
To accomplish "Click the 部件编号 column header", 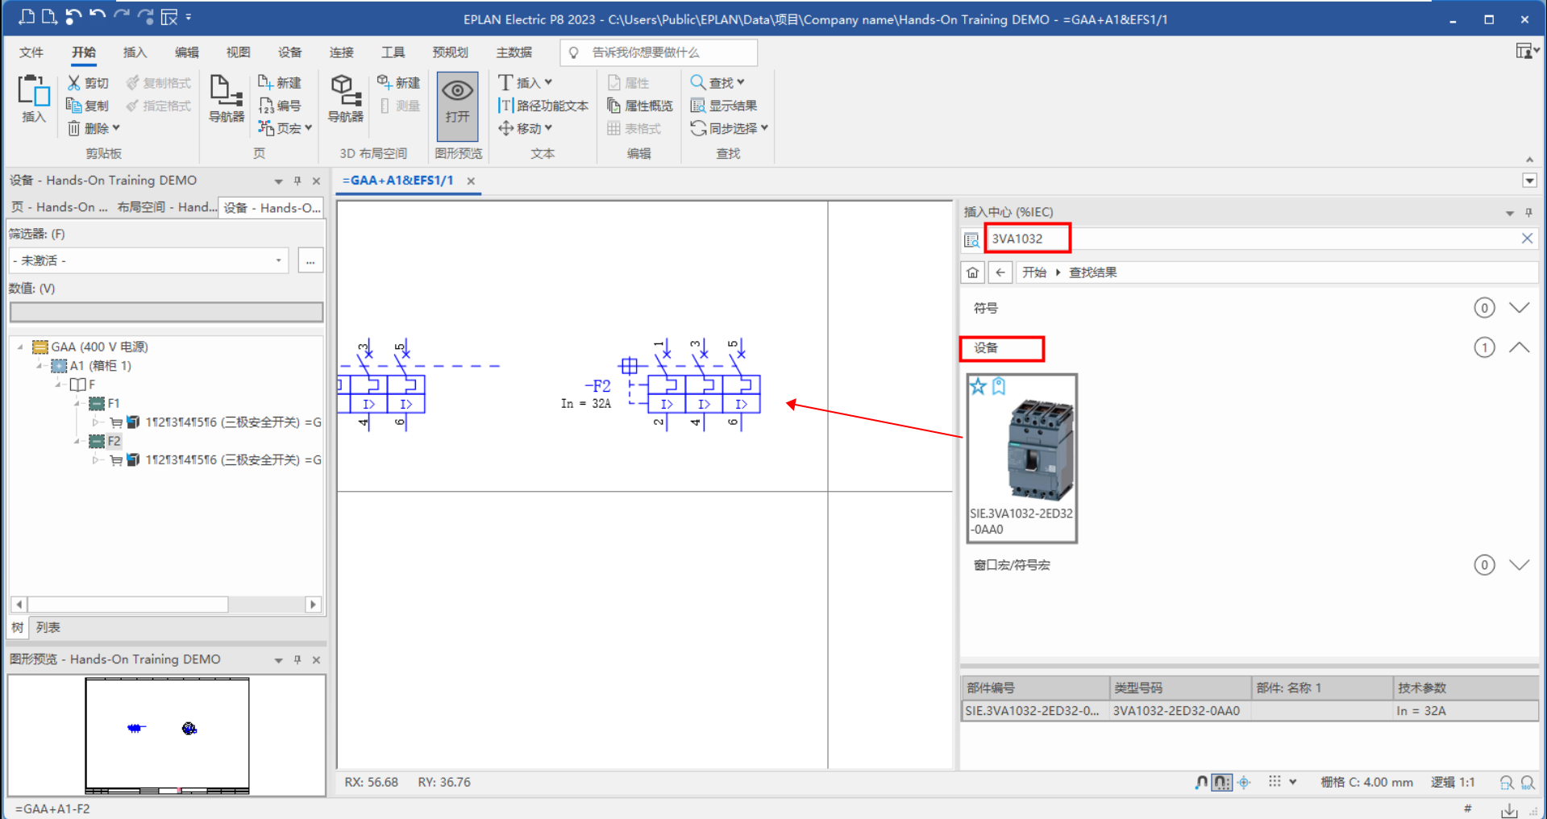I will click(1035, 688).
